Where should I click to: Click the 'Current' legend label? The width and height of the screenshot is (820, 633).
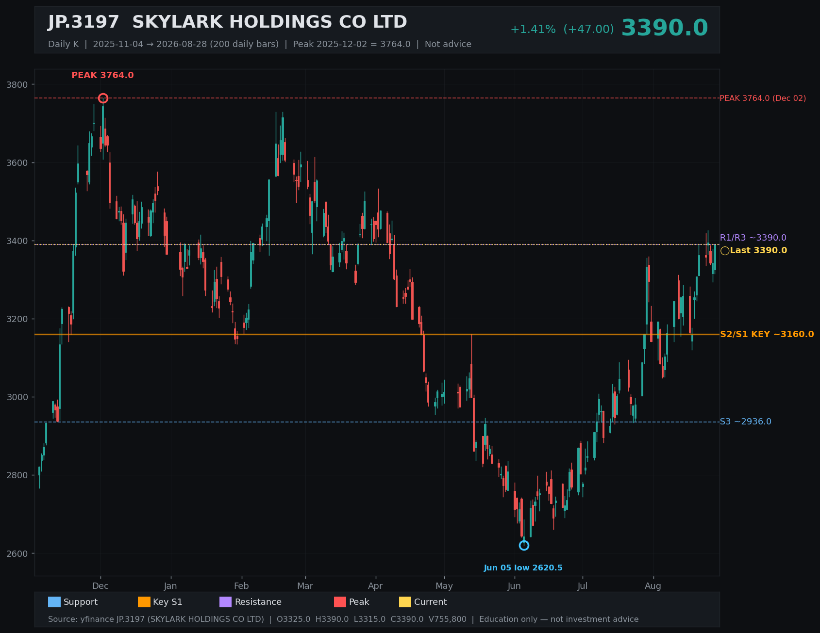tap(431, 602)
